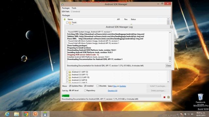Open the Tools menu

74,8
